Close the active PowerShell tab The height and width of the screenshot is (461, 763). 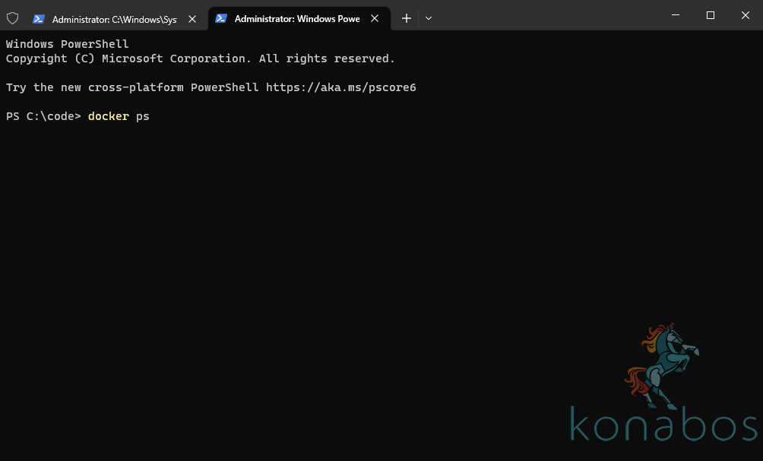(x=374, y=18)
